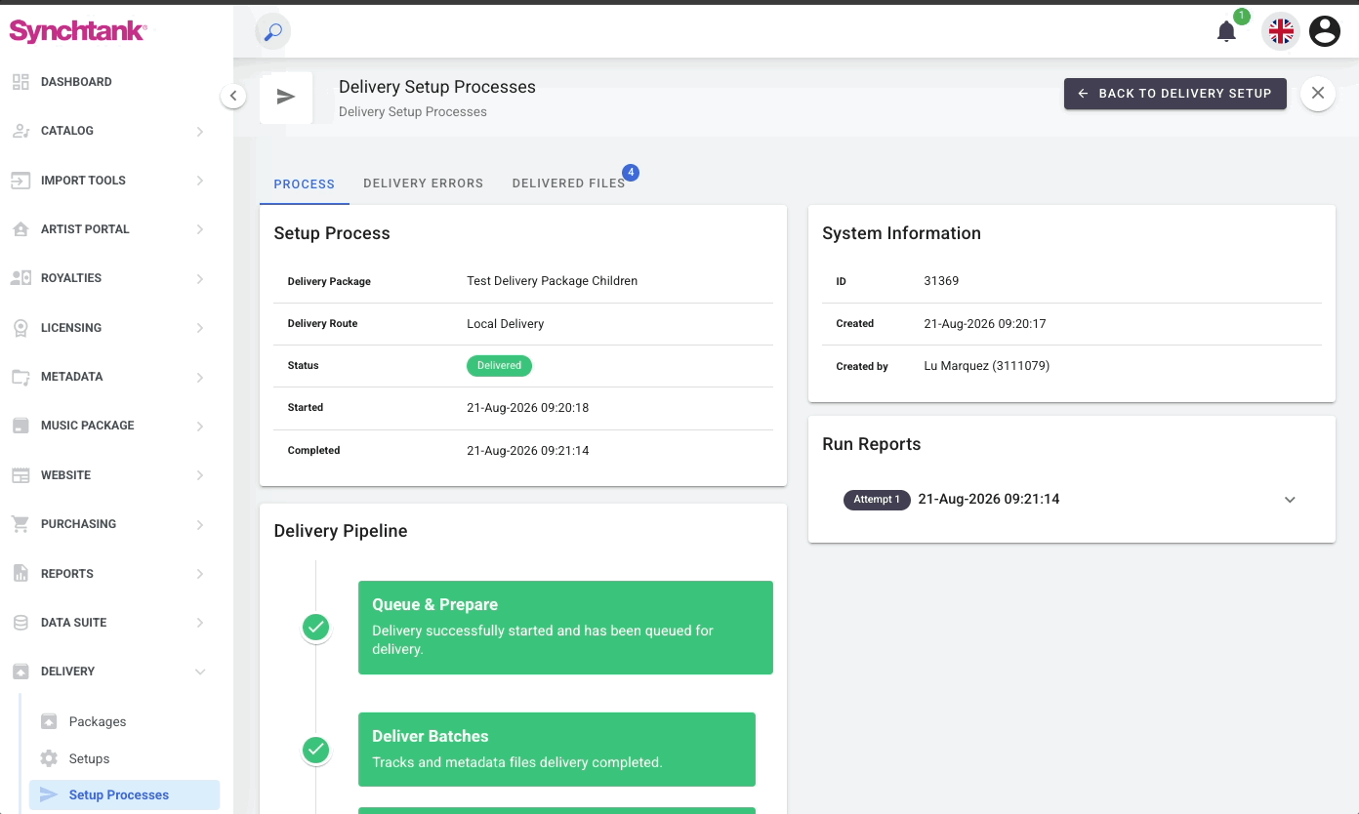This screenshot has width=1359, height=814.
Task: Click the Metadata folder icon
Action: [21, 377]
